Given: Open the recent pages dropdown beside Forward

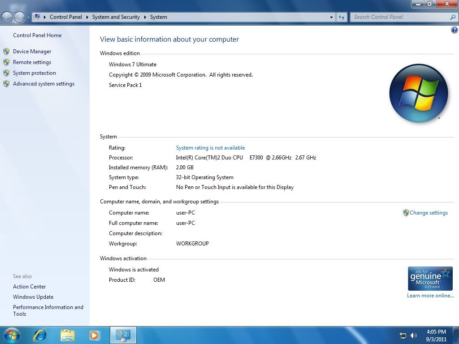Looking at the screenshot, I should click(28, 17).
